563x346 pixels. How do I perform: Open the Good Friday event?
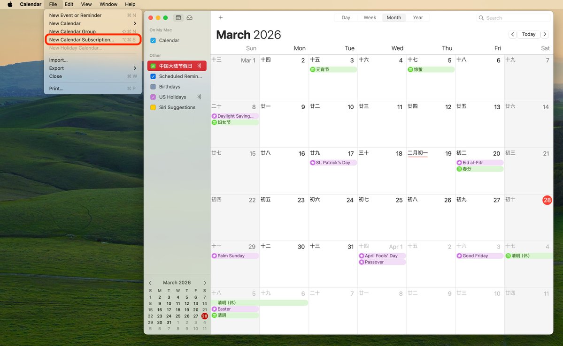(x=480, y=256)
